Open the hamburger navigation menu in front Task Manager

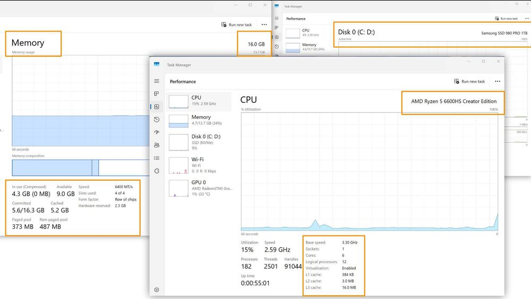tap(157, 81)
